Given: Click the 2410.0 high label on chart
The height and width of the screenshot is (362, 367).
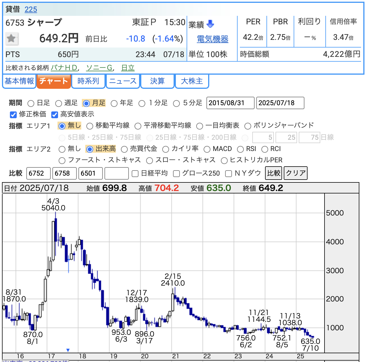Looking at the screenshot, I should pyautogui.click(x=173, y=283).
